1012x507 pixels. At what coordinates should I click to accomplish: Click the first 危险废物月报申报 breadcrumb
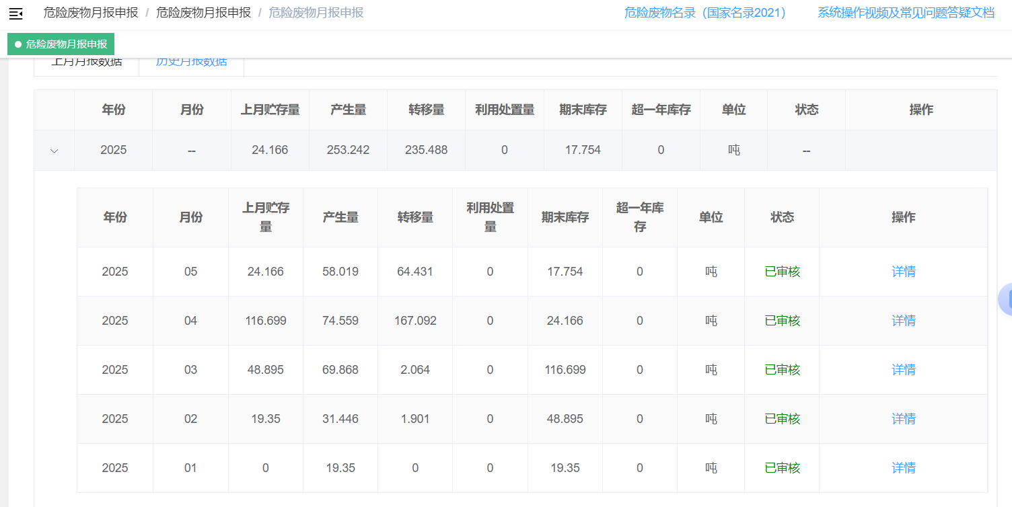[x=91, y=13]
